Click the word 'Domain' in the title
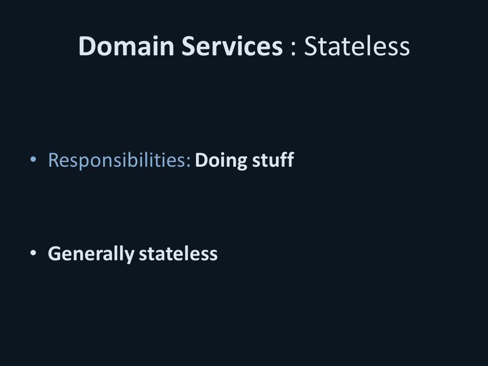Screen dimensions: 488x366 [126, 46]
